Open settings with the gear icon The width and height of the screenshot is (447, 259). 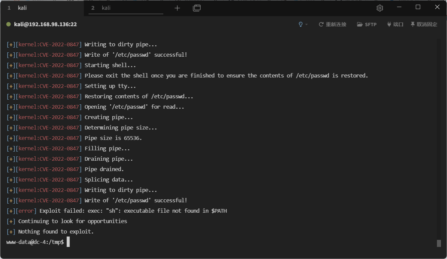coord(380,8)
